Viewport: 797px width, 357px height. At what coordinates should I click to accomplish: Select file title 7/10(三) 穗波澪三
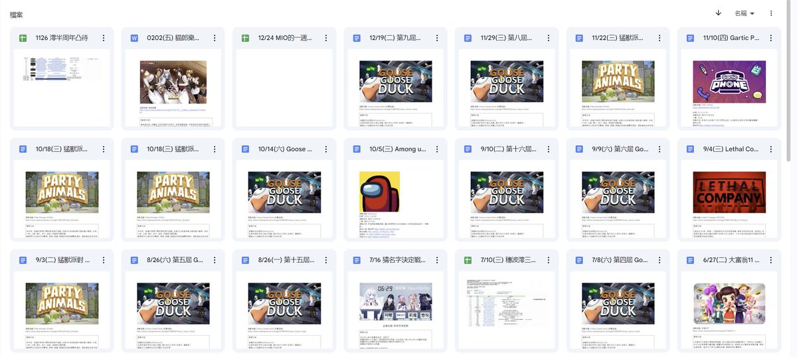click(508, 260)
